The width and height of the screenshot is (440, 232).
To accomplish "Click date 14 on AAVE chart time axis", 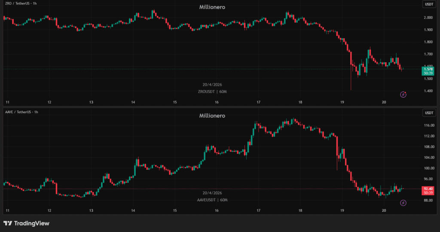I will coord(133,211).
